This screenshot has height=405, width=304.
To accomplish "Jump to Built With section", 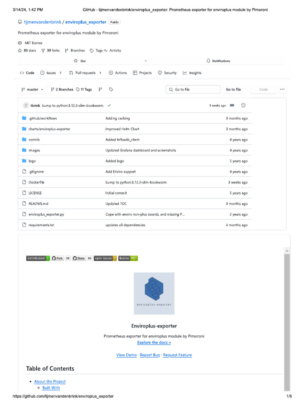I will [x=51, y=388].
